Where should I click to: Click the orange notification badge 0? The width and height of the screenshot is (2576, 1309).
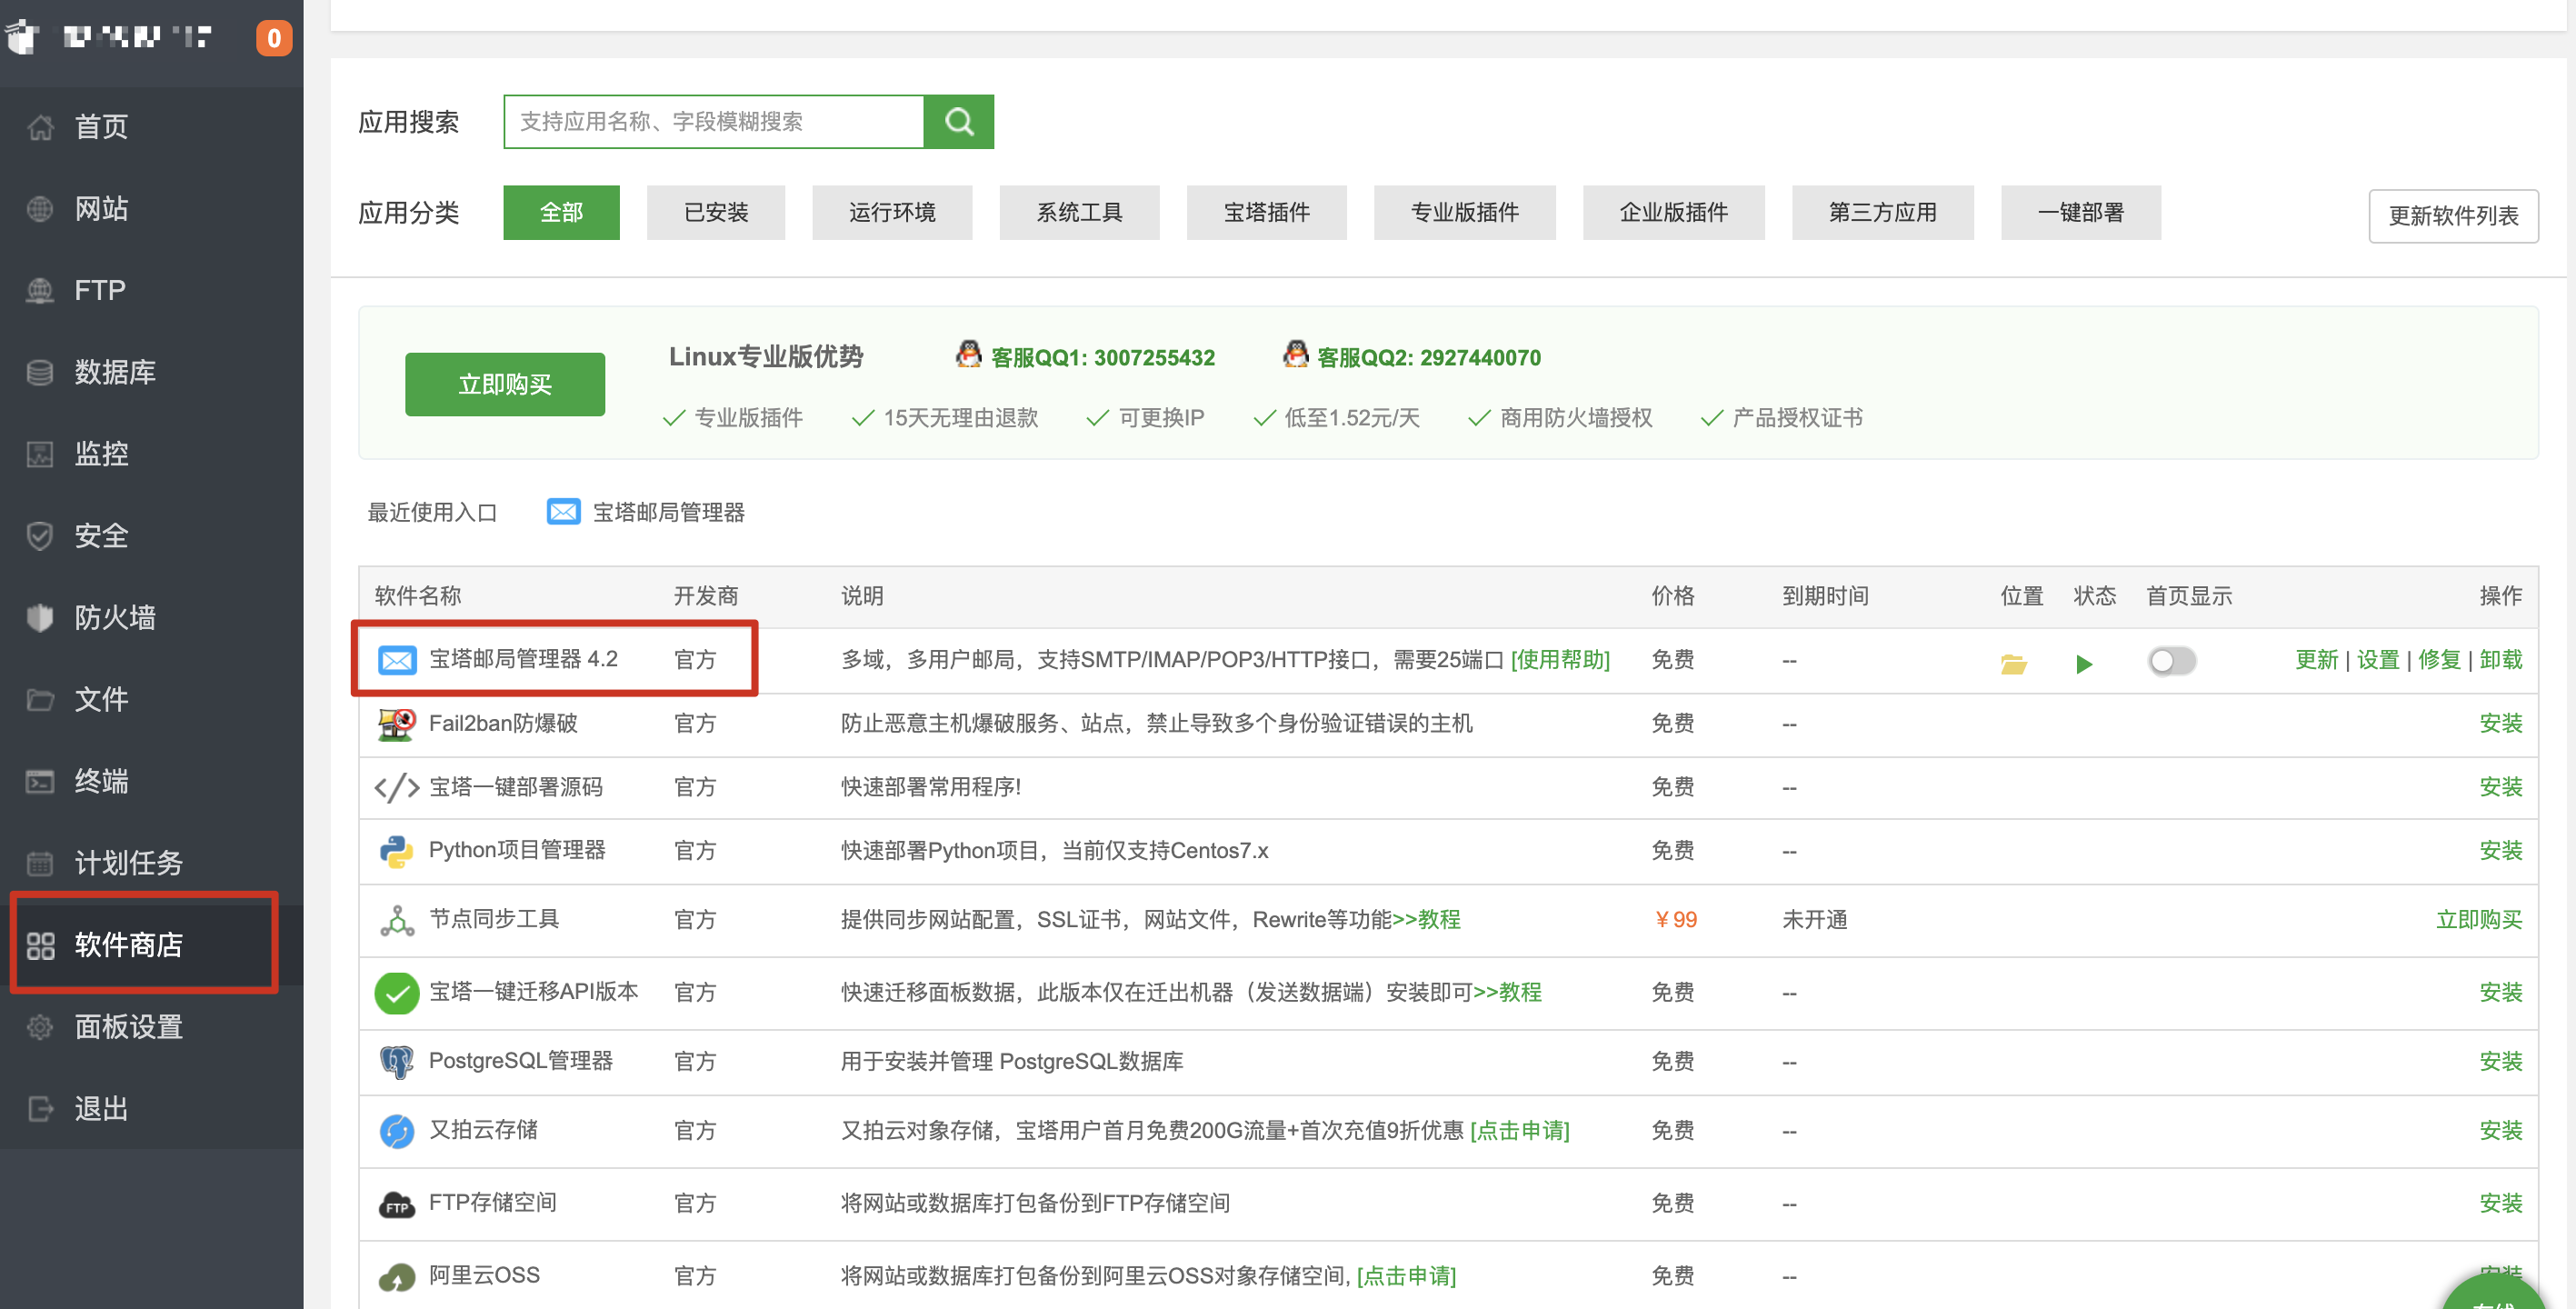[273, 38]
